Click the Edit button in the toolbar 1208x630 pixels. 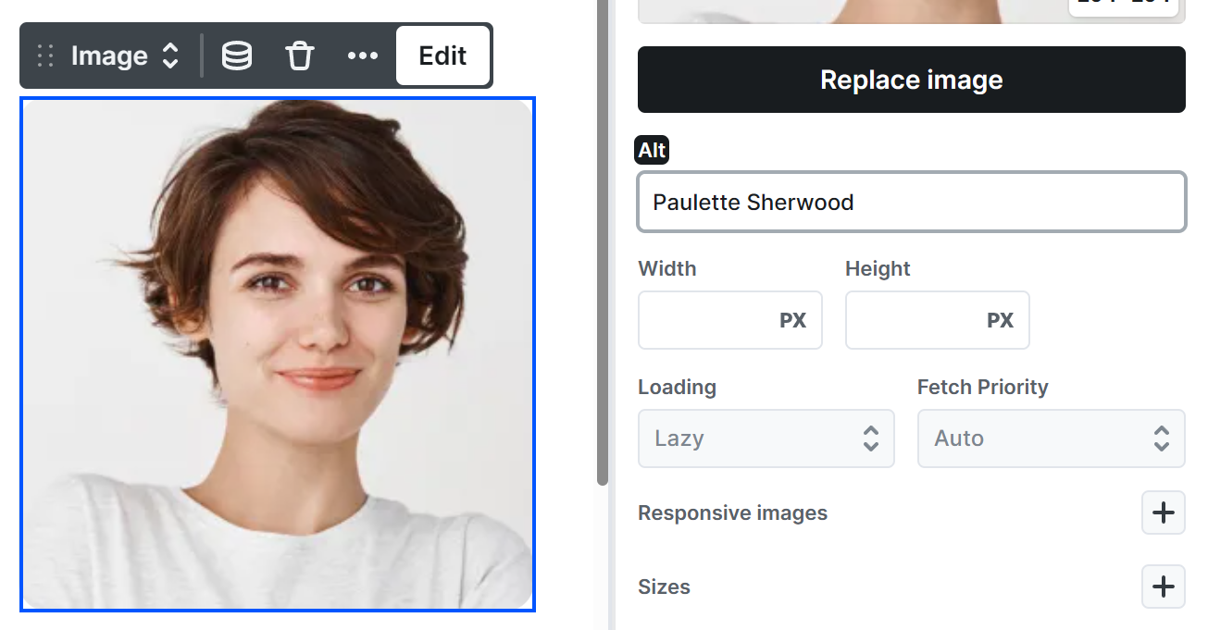click(442, 56)
